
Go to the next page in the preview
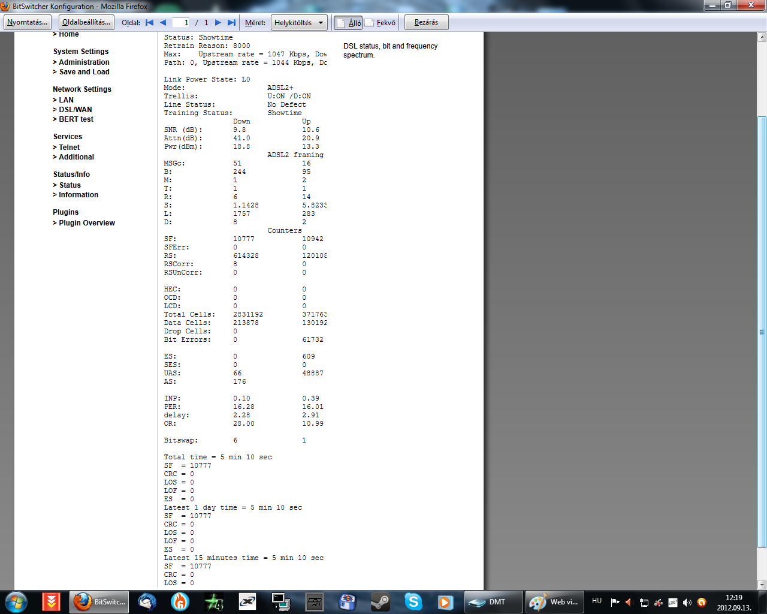point(218,23)
